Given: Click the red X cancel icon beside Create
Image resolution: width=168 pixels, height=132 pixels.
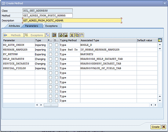Looking at the screenshot, I should pyautogui.click(x=164, y=127).
